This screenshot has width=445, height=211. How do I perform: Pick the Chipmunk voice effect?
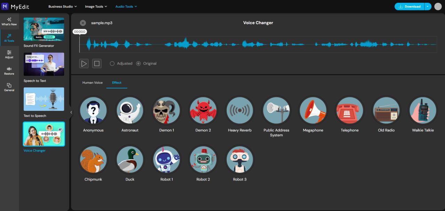point(93,160)
